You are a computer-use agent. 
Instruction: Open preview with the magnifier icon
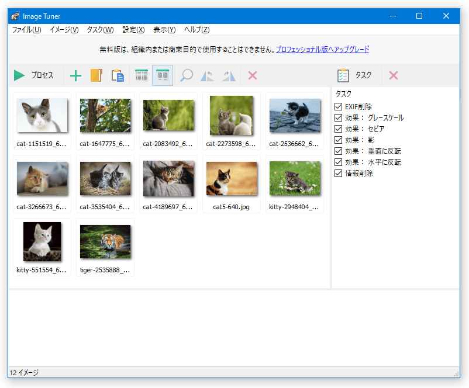click(x=187, y=75)
